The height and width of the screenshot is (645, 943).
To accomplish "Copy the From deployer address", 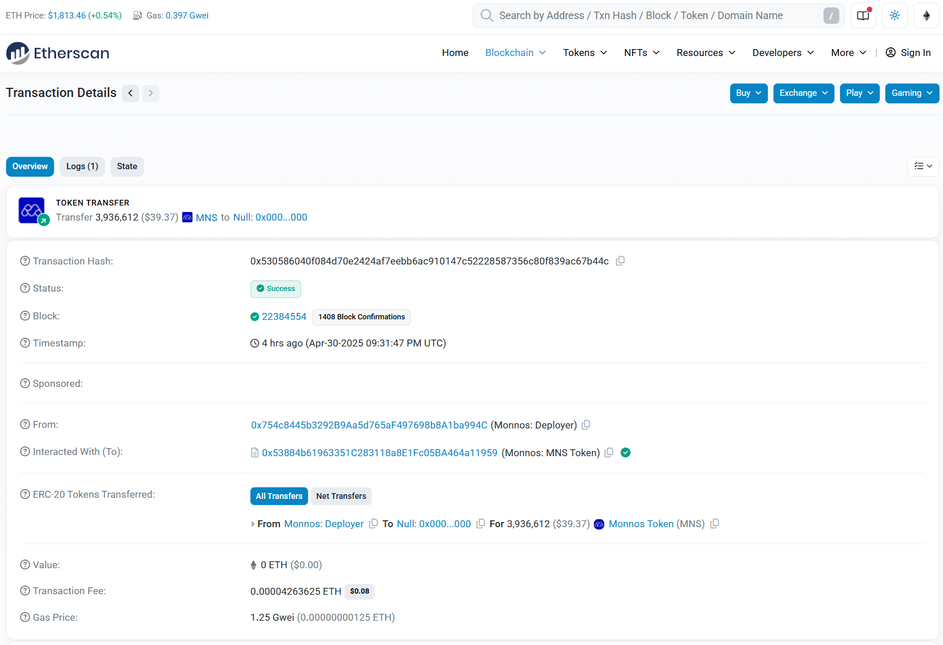I will tap(586, 425).
